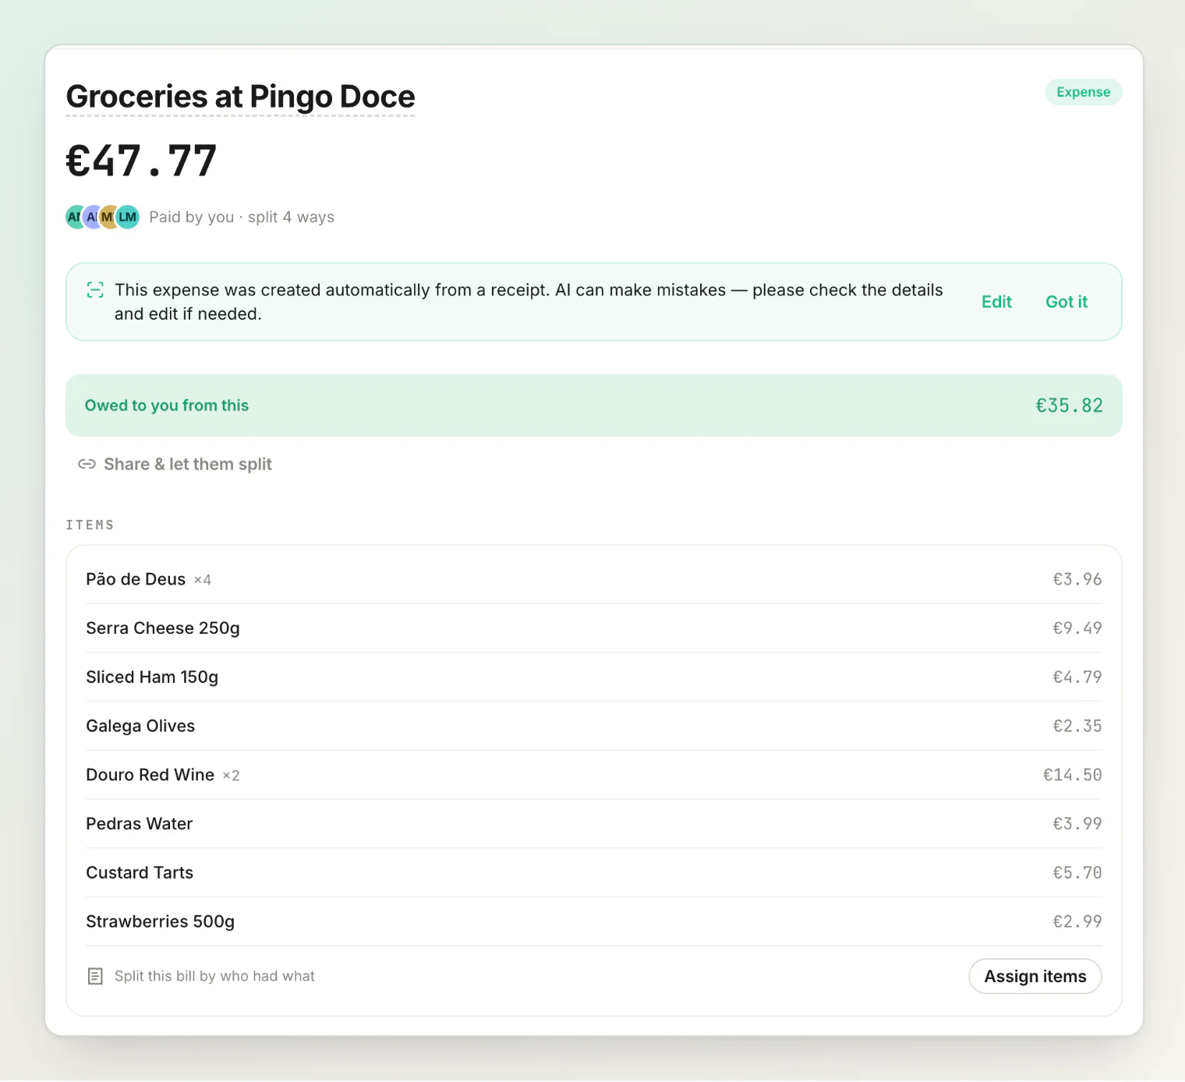This screenshot has height=1082, width=1185.
Task: Click the €14.50 price of Douro Red Wine
Action: tap(1073, 775)
